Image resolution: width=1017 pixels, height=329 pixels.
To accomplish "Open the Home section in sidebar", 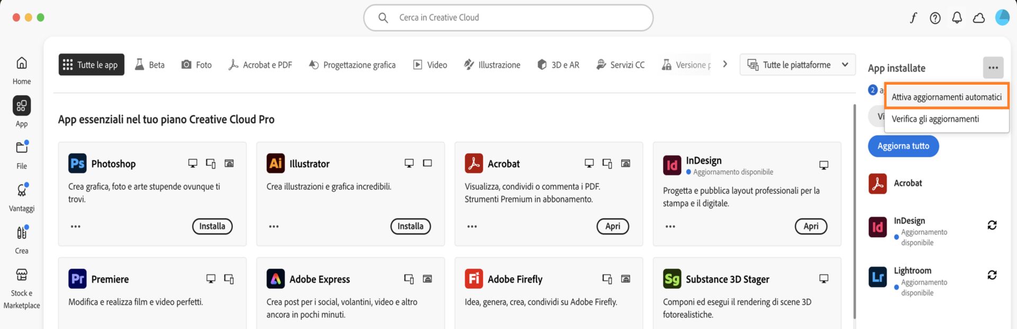I will point(22,70).
